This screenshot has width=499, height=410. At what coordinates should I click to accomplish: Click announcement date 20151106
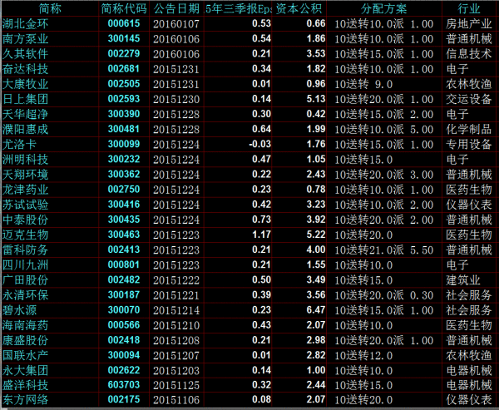pyautogui.click(x=176, y=399)
